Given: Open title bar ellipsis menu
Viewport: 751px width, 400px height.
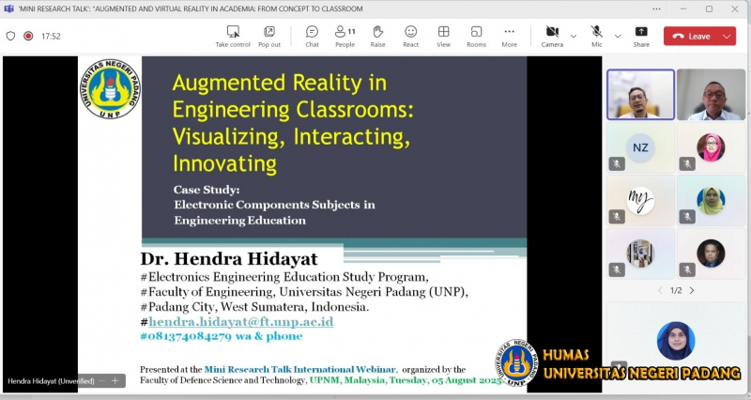Looking at the screenshot, I should [x=656, y=8].
